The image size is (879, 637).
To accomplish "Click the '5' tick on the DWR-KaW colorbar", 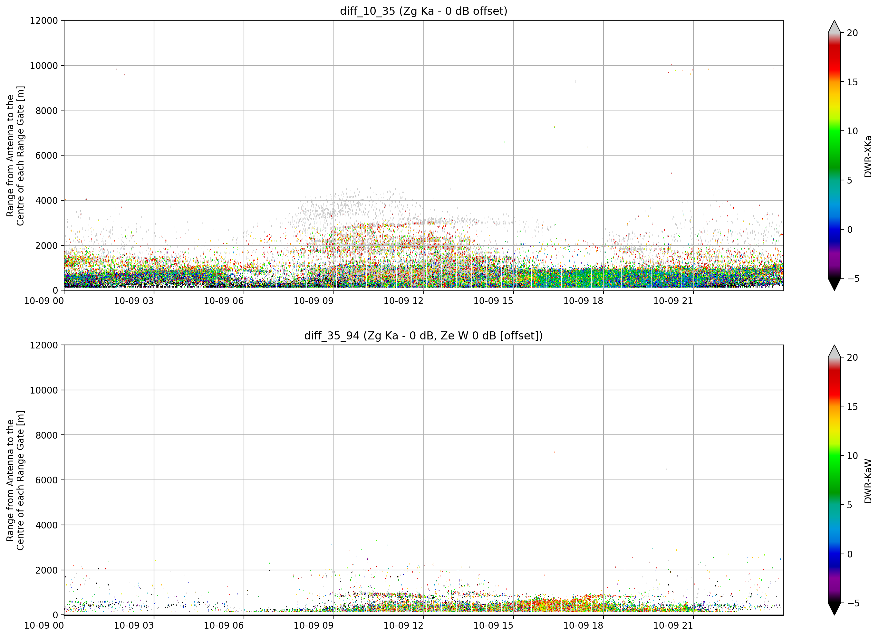I will tap(850, 505).
